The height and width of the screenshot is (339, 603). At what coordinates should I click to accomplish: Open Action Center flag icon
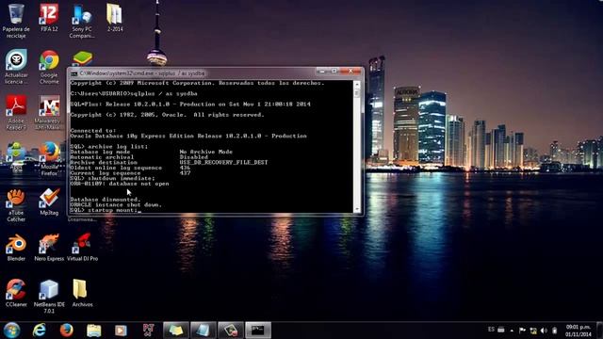tap(522, 331)
